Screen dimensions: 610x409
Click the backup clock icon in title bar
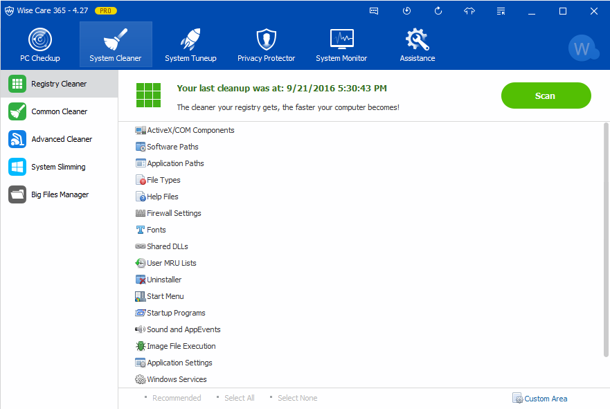coord(406,11)
